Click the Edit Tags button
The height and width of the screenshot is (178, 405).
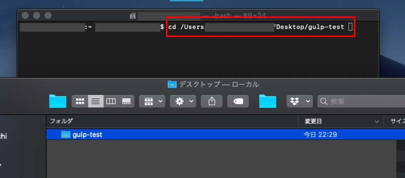tap(238, 101)
